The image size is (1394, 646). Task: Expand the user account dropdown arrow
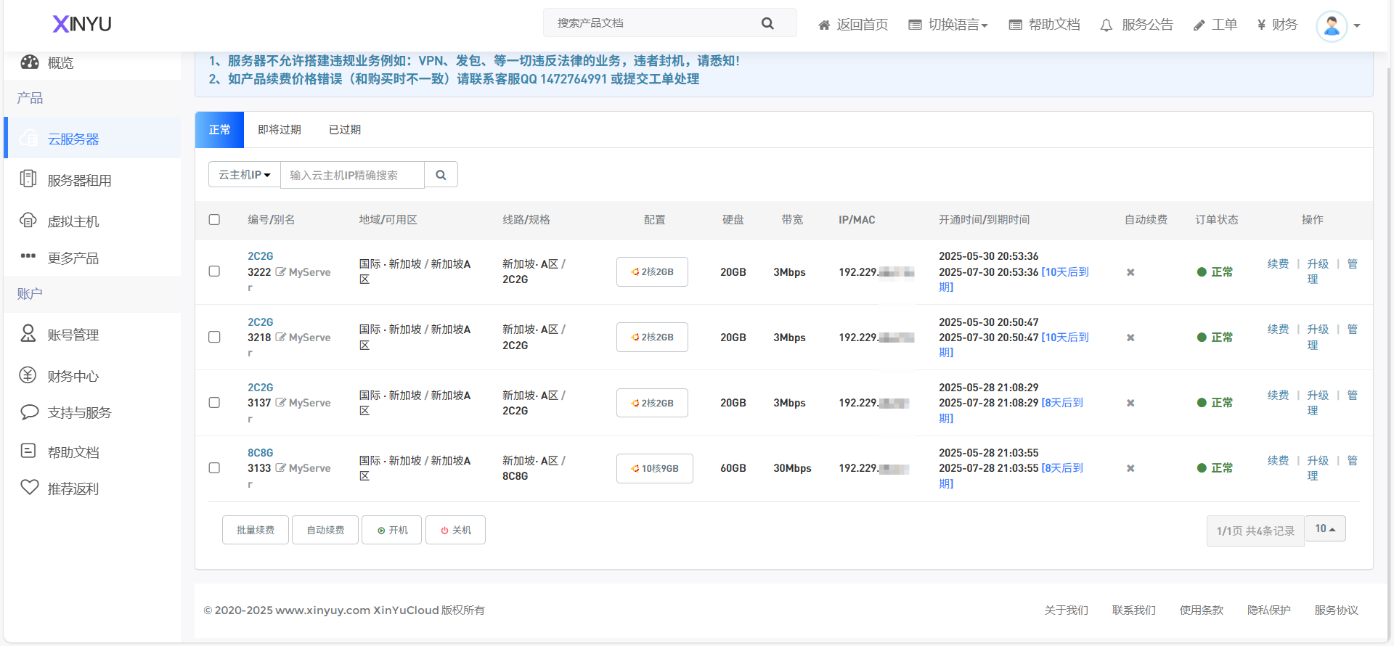[1357, 26]
